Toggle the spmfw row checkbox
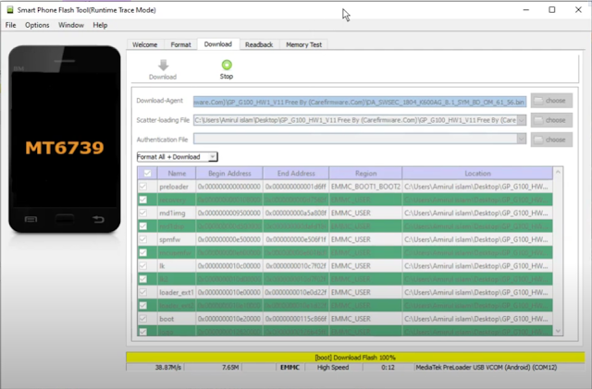Image resolution: width=592 pixels, height=389 pixels. [143, 239]
